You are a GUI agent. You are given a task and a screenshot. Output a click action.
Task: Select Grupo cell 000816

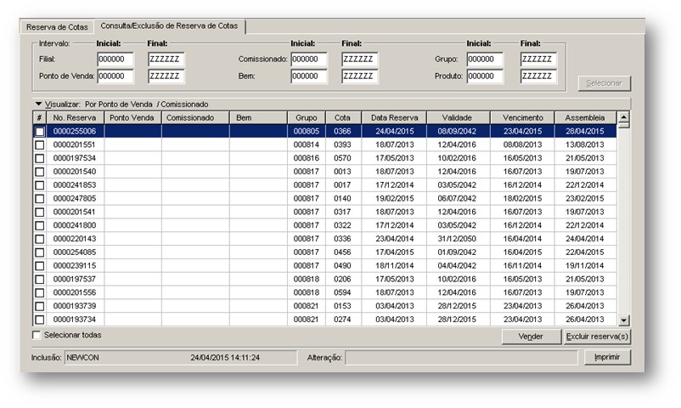pos(307,158)
